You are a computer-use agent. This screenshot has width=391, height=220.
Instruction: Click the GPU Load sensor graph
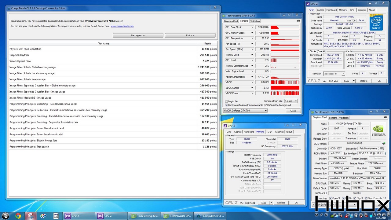pos(285,60)
